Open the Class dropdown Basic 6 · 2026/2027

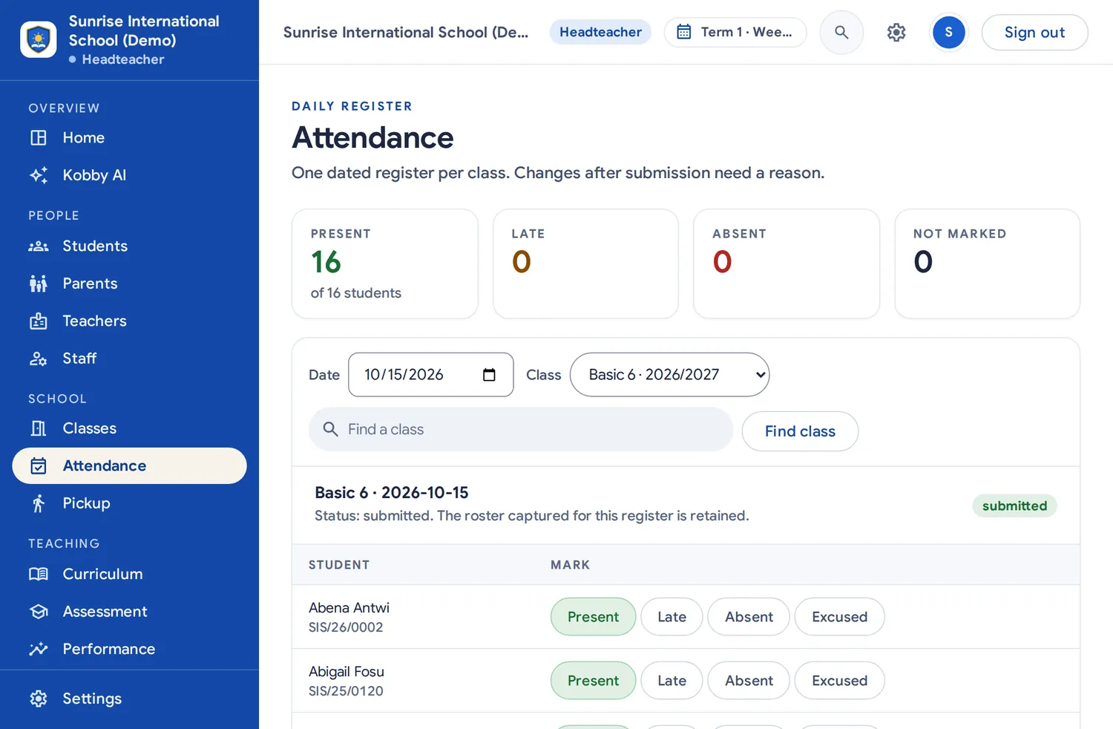tap(669, 375)
